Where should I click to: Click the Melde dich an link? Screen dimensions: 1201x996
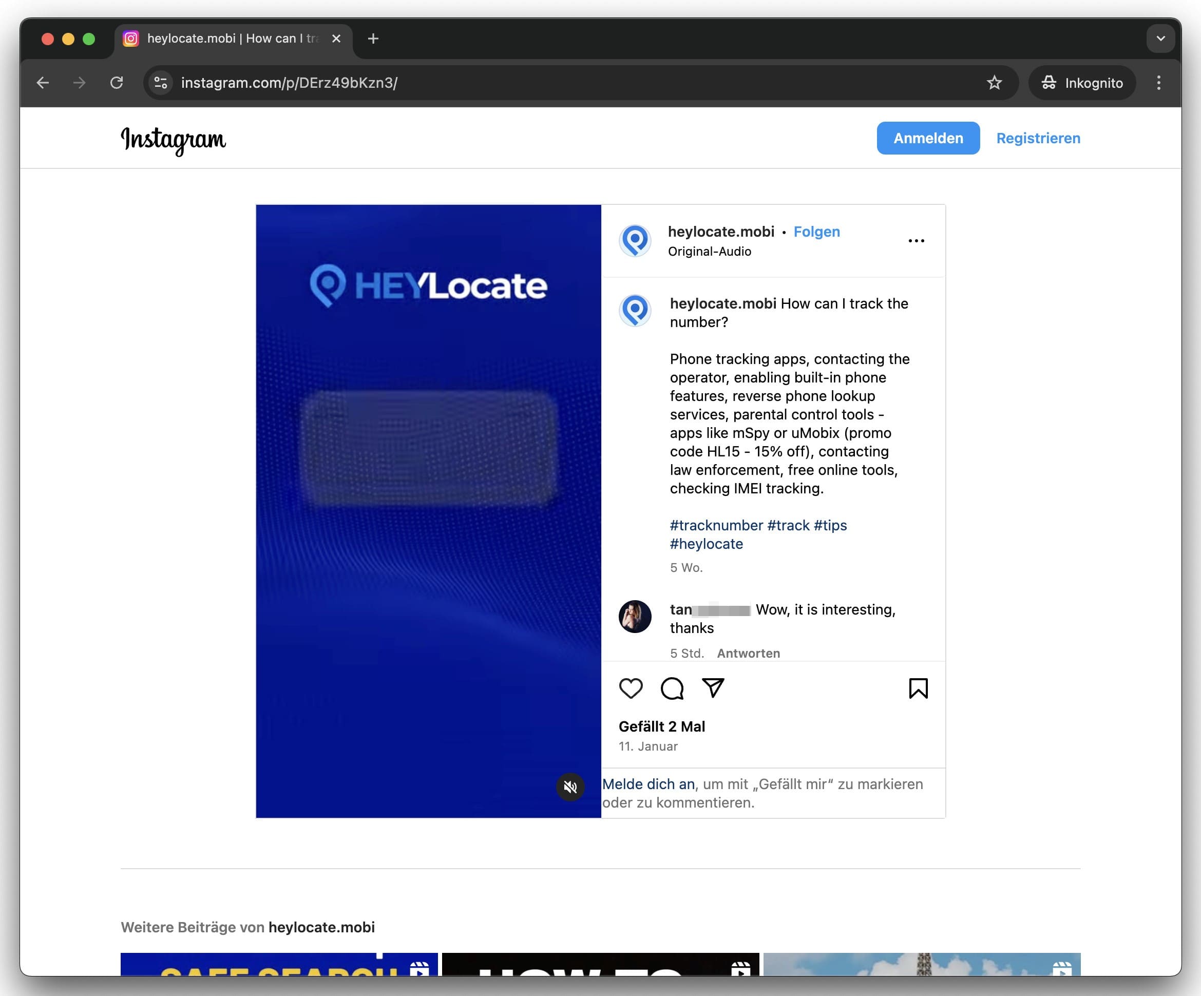pyautogui.click(x=649, y=784)
